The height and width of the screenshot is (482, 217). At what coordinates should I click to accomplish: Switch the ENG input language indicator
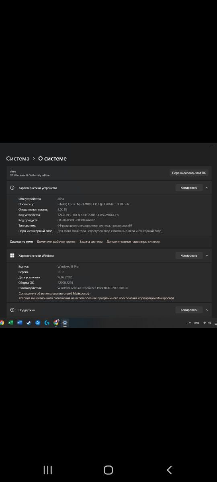[x=197, y=323]
